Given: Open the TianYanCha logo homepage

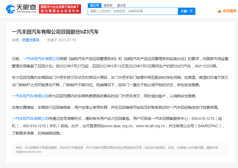Looking at the screenshot, I should [21, 9].
